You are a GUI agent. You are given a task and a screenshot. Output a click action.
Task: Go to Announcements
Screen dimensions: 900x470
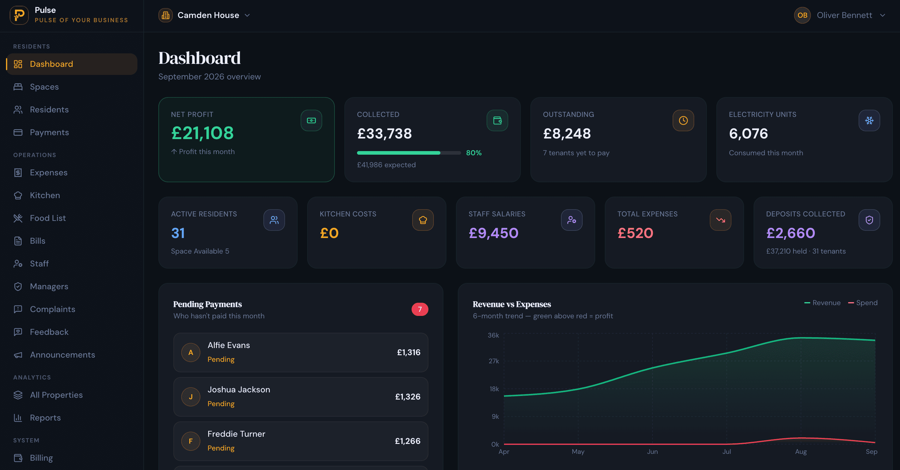point(72,355)
